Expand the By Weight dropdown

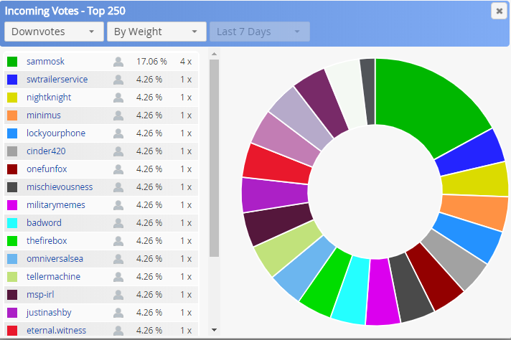[156, 32]
